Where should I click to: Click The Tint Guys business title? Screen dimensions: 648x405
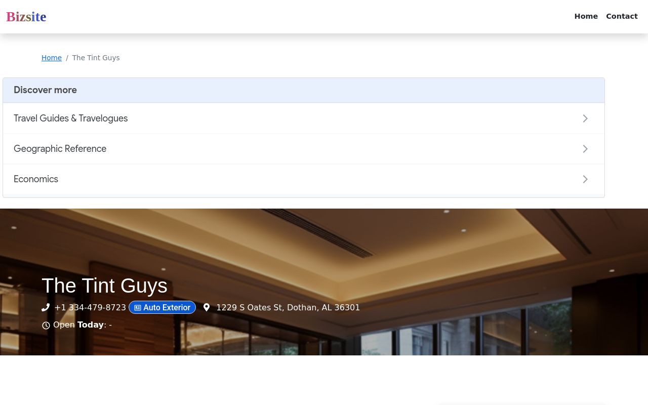pyautogui.click(x=104, y=286)
